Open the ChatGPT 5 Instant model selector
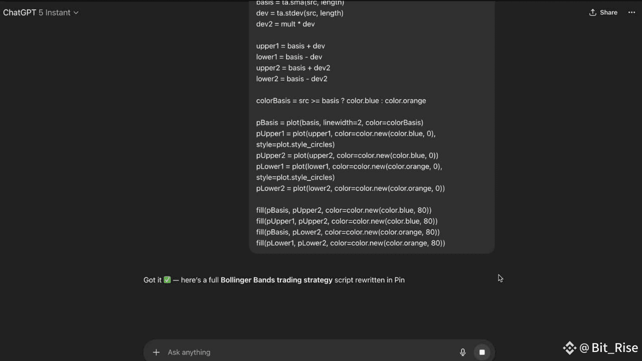Viewport: 642px width, 361px height. tap(41, 13)
